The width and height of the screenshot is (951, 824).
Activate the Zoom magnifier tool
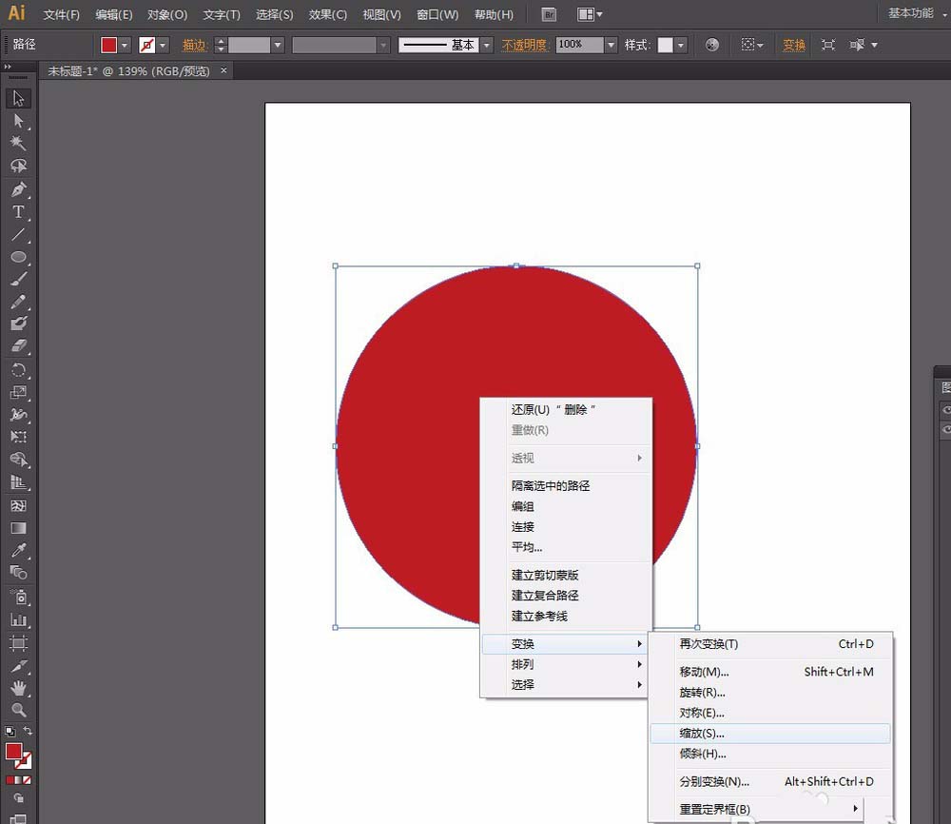(x=18, y=710)
